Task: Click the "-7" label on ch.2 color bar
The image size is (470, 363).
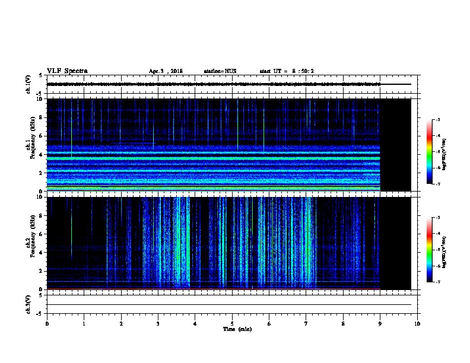Action: (x=438, y=282)
